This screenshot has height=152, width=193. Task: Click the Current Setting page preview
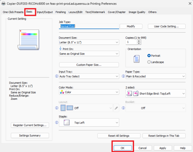pyautogui.click(x=28, y=40)
